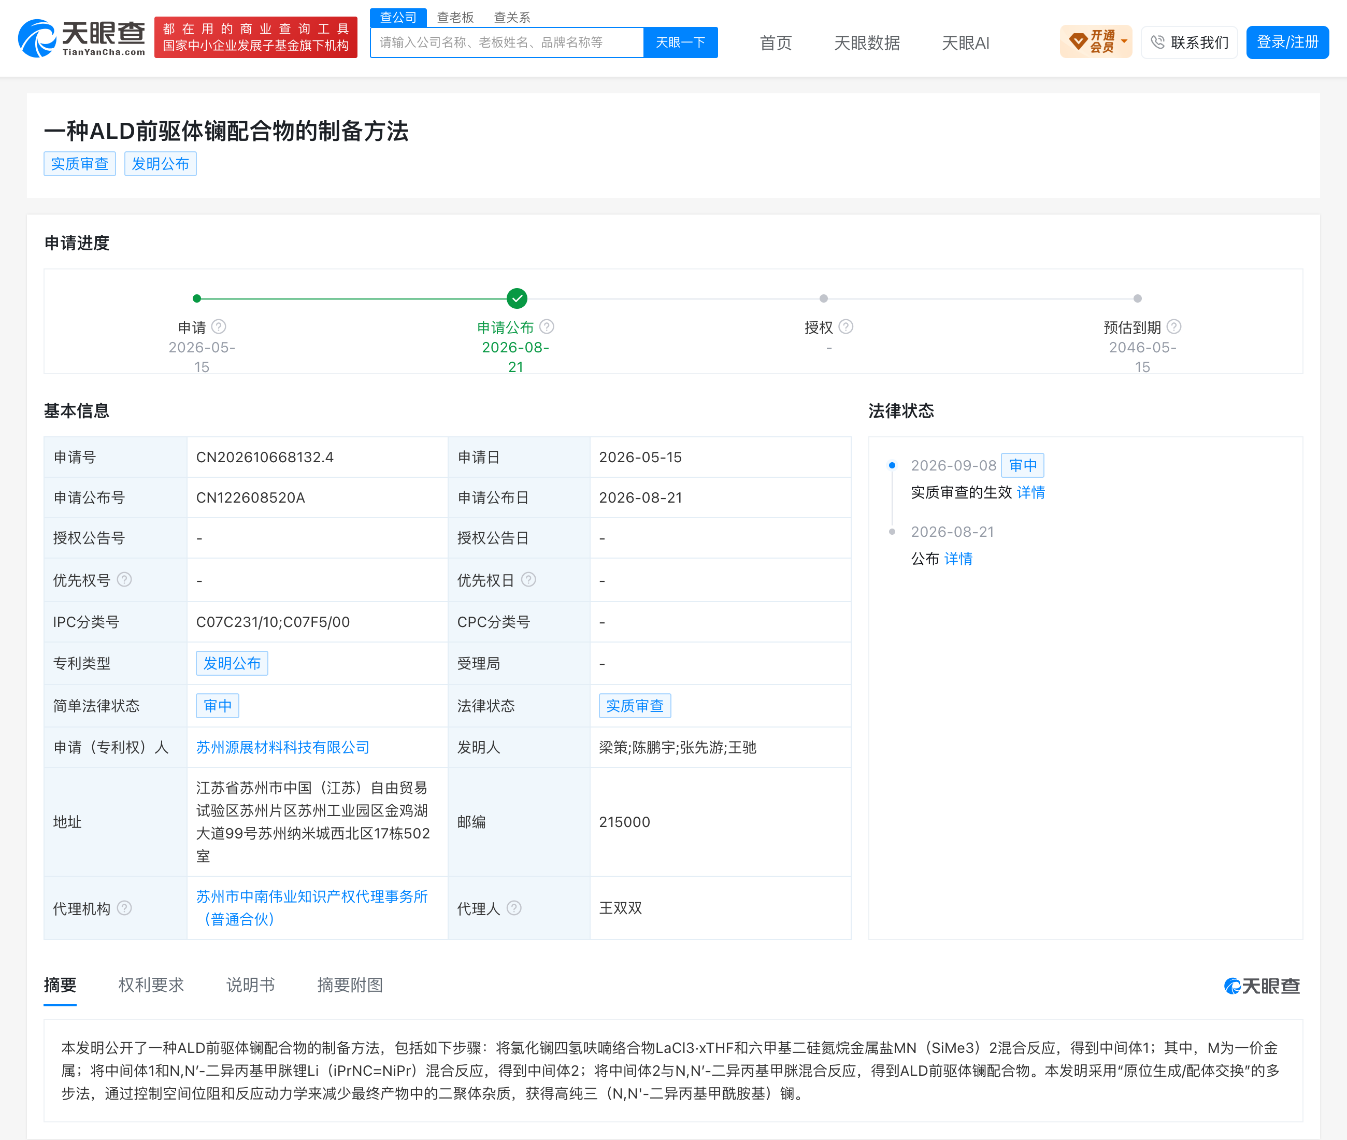Click the 审中 tag in 简单法律状态 row
The width and height of the screenshot is (1347, 1140).
click(x=218, y=706)
